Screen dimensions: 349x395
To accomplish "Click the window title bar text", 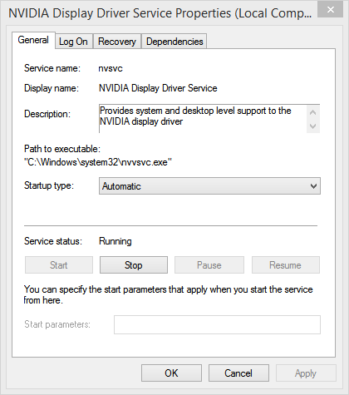I will pos(160,13).
